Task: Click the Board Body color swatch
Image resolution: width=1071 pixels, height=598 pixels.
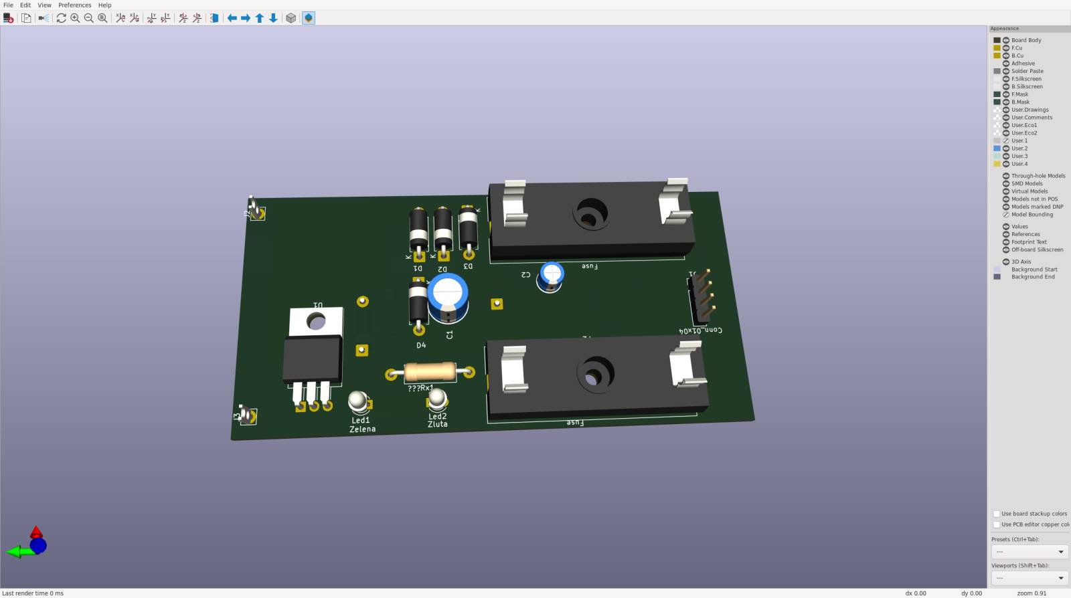Action: [997, 40]
